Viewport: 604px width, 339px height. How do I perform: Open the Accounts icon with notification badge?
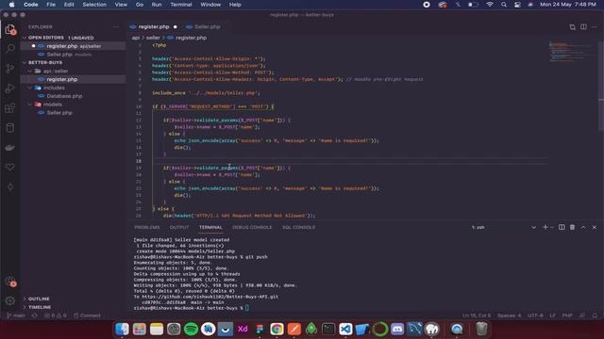coord(10,282)
